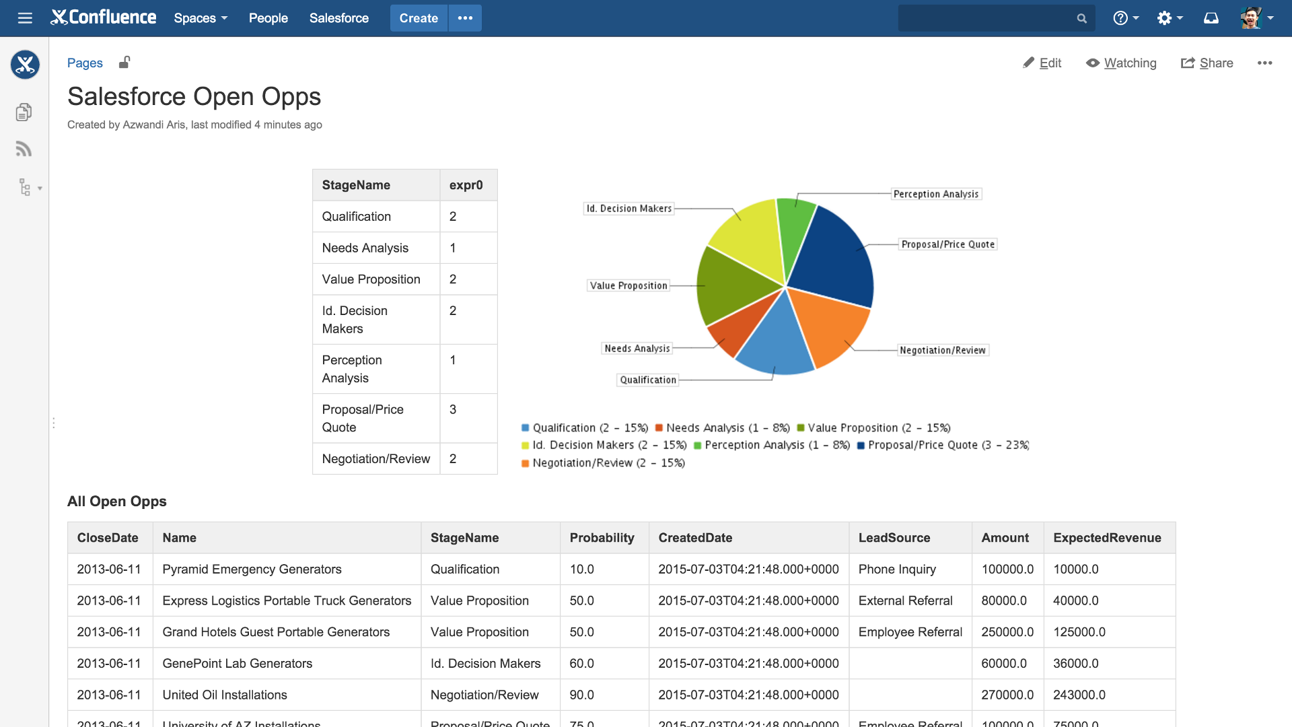1292x727 pixels.
Task: Open the Salesforce menu item
Action: click(x=338, y=18)
